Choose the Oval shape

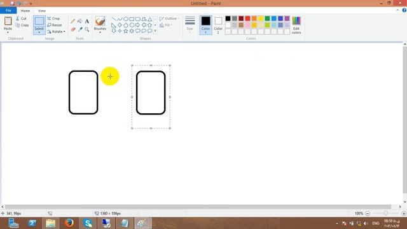126,19
